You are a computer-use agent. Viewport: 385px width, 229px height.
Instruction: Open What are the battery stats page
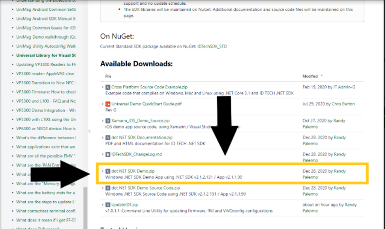45,193
